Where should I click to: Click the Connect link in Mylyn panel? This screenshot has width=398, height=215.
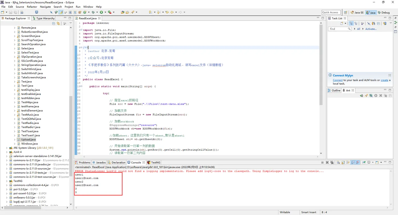[x=338, y=80]
